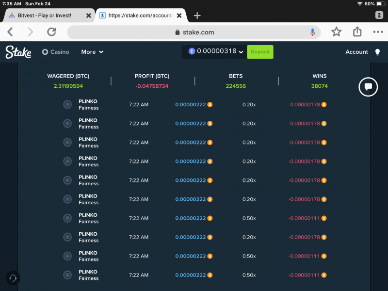Click the 7:22 AM time in fifth row
The image size is (388, 291).
139,180
